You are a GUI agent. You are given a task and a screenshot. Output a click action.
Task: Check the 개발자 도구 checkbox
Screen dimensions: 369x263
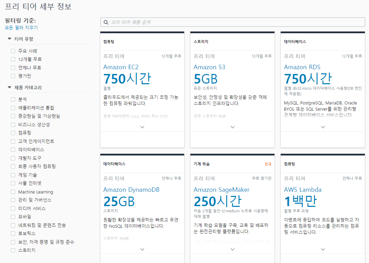click(x=13, y=158)
